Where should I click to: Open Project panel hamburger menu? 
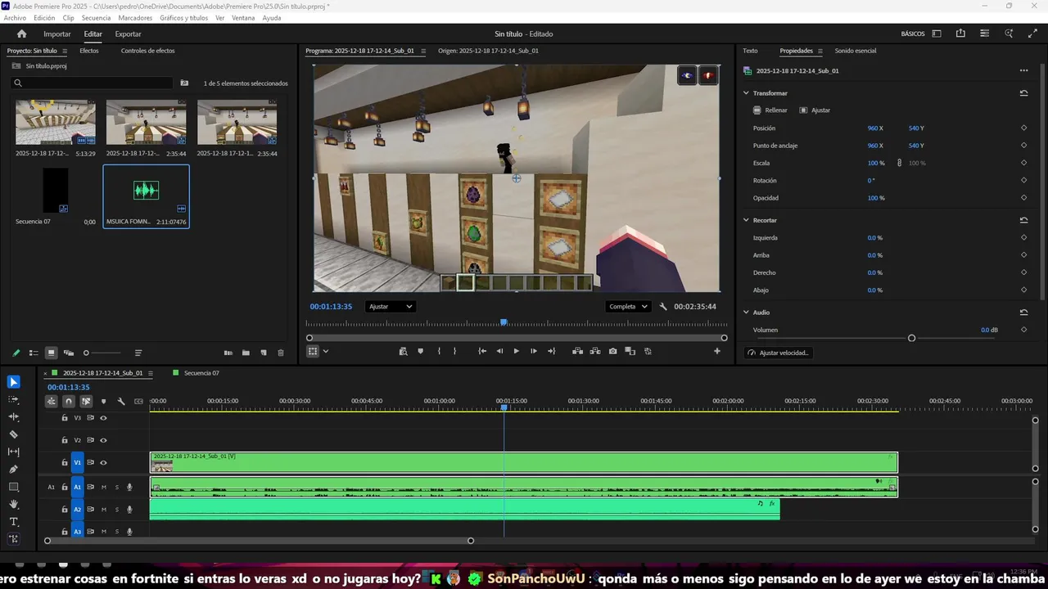point(65,51)
